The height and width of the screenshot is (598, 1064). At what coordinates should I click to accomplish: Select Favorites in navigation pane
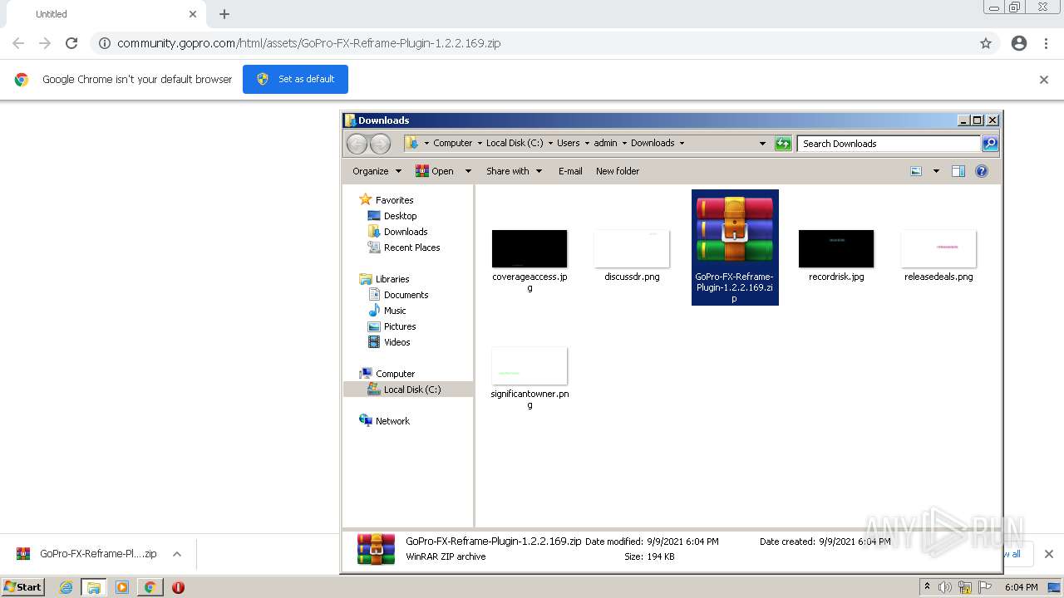394,200
